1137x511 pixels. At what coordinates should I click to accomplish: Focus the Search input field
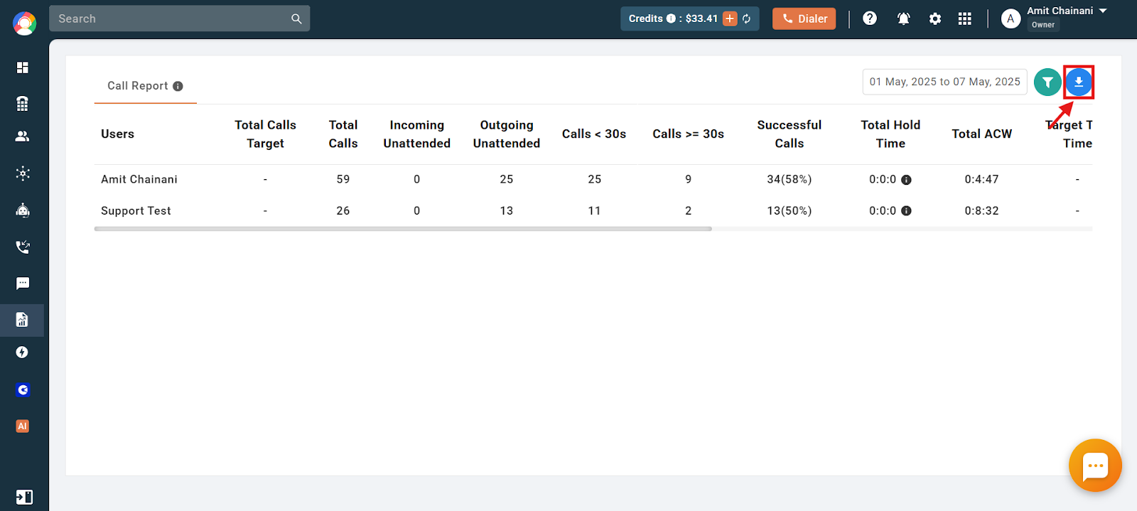179,18
